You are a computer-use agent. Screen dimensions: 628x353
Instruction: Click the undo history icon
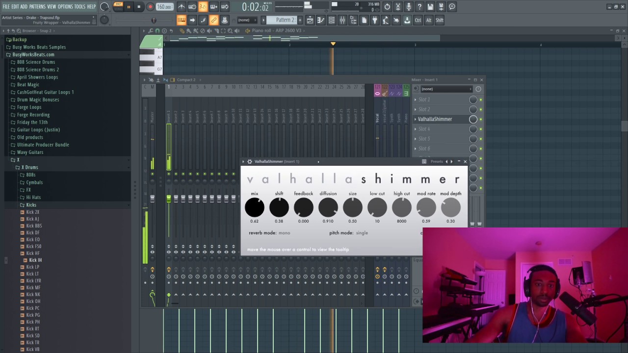(x=387, y=7)
